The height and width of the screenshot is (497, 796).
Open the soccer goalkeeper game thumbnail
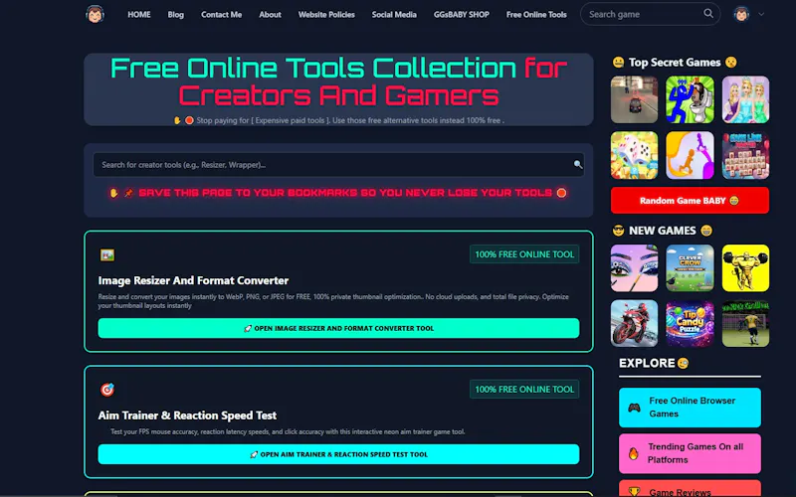[745, 324]
